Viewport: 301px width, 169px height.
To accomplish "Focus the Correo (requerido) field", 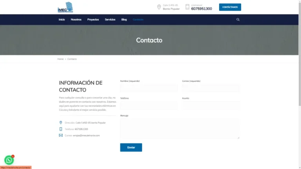I will 210,88.
